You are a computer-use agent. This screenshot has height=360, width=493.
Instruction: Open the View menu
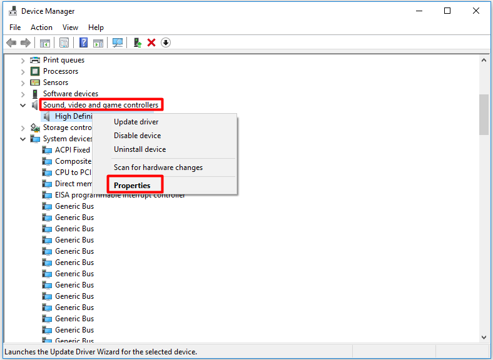(70, 27)
